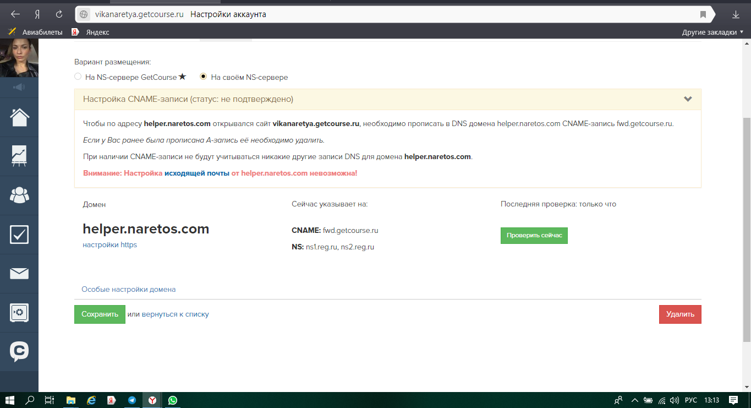Click the исходящей почты link
This screenshot has width=751, height=408.
[x=197, y=173]
